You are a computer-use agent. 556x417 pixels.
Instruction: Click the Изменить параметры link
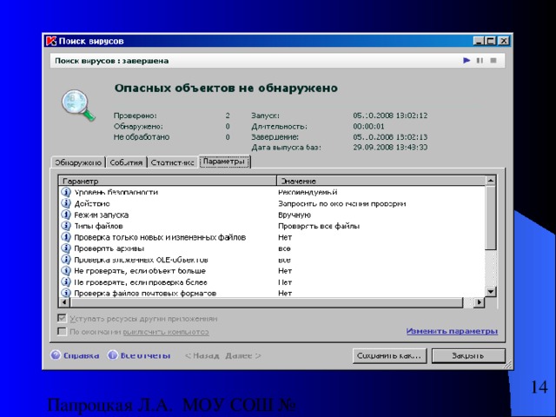tap(452, 331)
